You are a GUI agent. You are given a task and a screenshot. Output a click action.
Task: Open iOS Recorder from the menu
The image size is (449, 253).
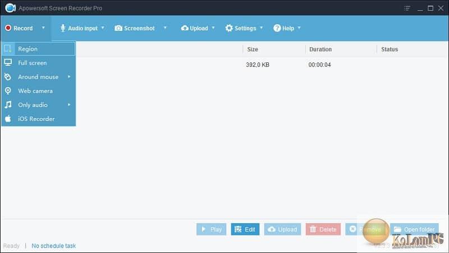click(x=38, y=119)
